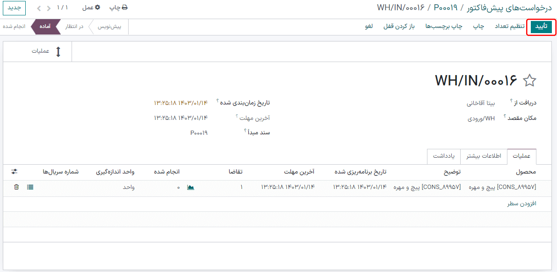Click the demand cell showing ۱
This screenshot has width=557, height=272.
242,187
